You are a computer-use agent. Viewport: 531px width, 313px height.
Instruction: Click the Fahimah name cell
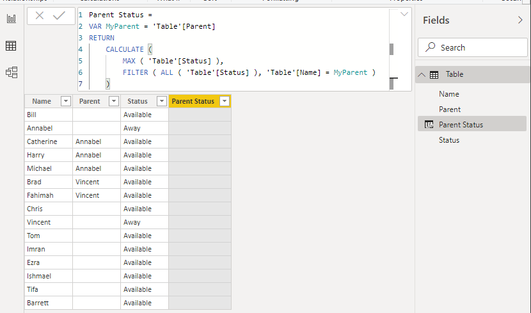click(49, 195)
